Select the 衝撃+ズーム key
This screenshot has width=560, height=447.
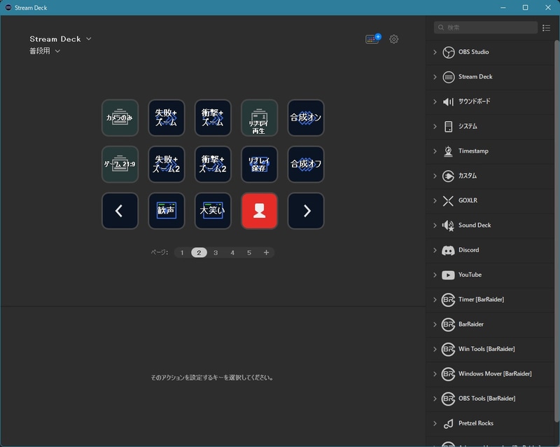213,118
